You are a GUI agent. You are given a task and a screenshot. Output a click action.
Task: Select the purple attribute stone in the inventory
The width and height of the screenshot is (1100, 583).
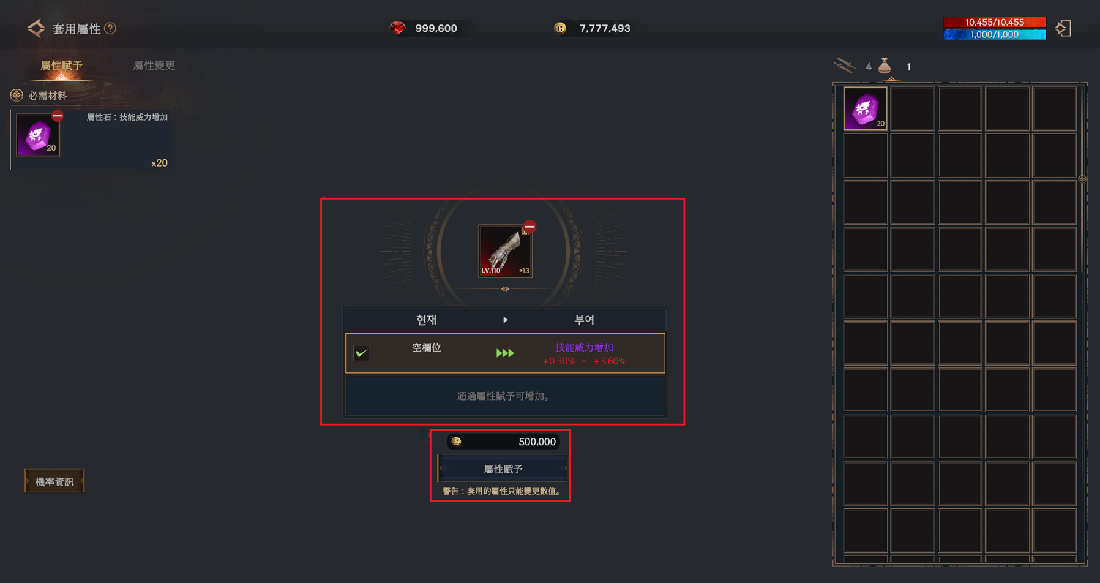coord(865,108)
